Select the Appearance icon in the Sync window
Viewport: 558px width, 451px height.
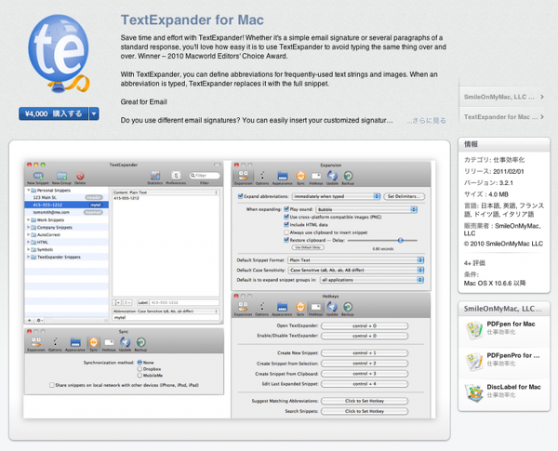[x=75, y=342]
